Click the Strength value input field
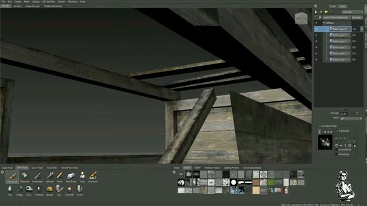367x206 pixels. (x=344, y=114)
